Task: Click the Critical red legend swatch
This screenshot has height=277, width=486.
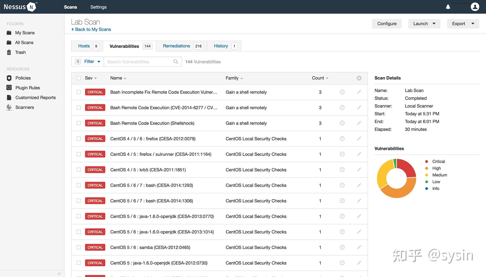Action: [x=427, y=162]
